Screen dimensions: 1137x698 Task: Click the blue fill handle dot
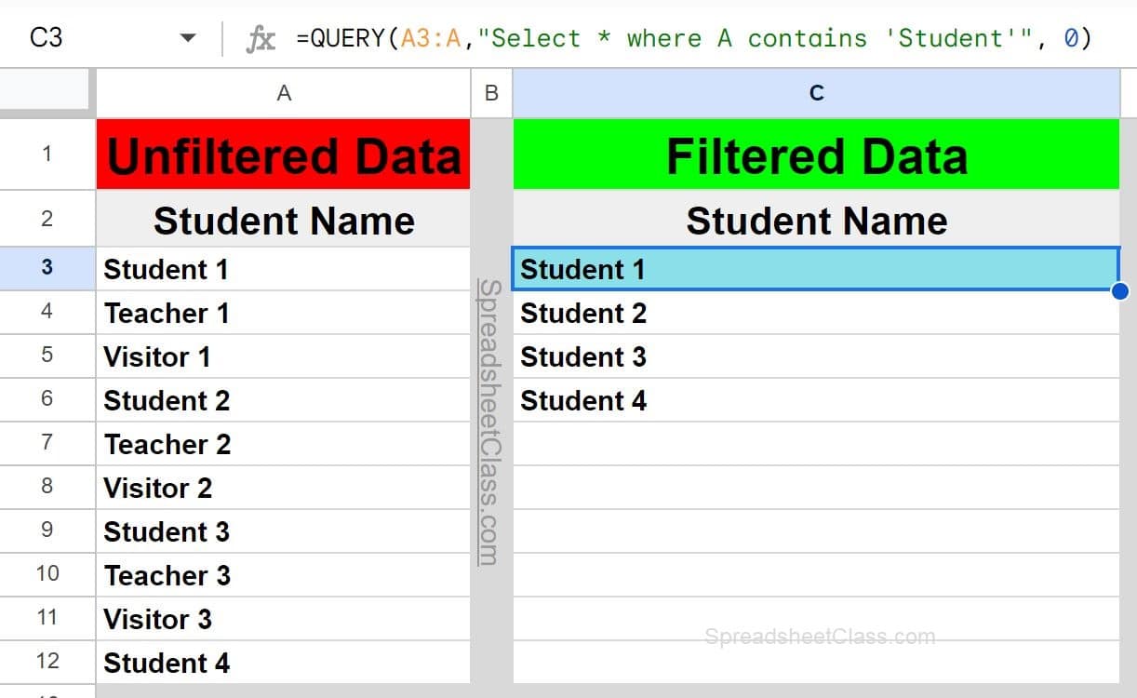[x=1119, y=291]
